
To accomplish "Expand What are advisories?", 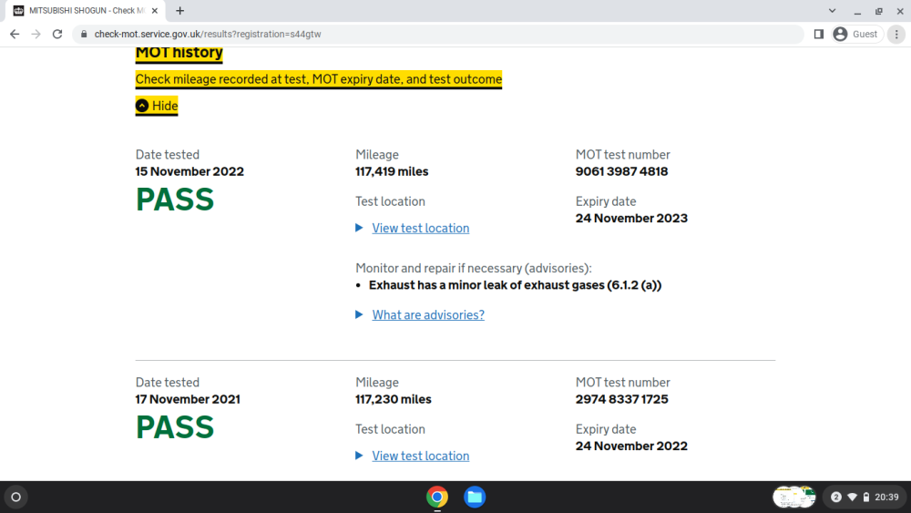I will point(427,315).
